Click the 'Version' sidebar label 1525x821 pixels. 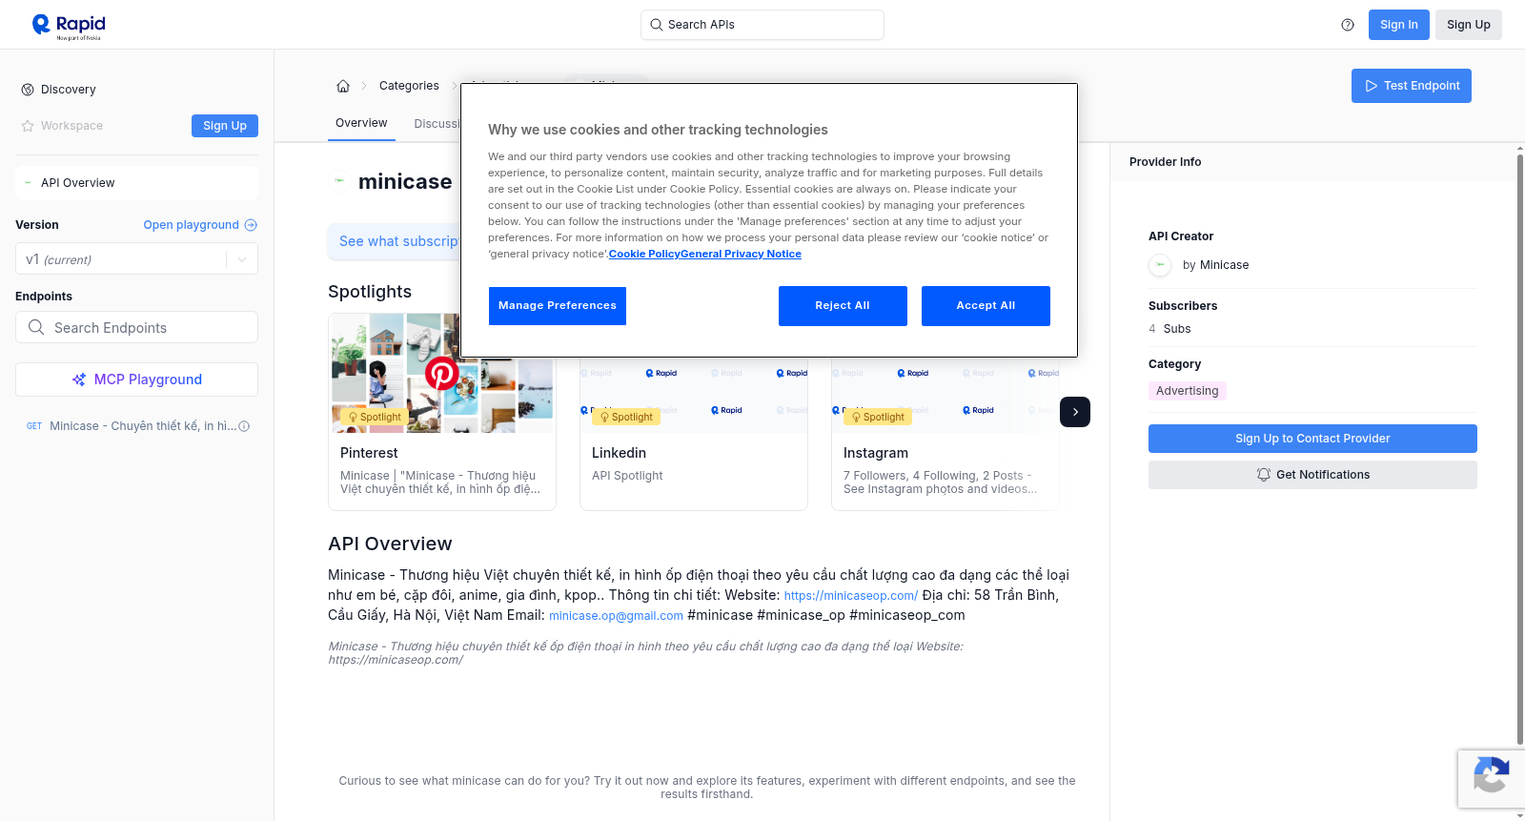[x=37, y=225]
